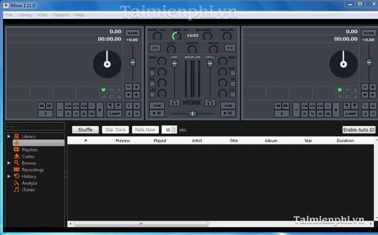Decrease Auto DJ fade seconds with down arrow
Image resolution: width=378 pixels, height=235 pixels.
174,132
